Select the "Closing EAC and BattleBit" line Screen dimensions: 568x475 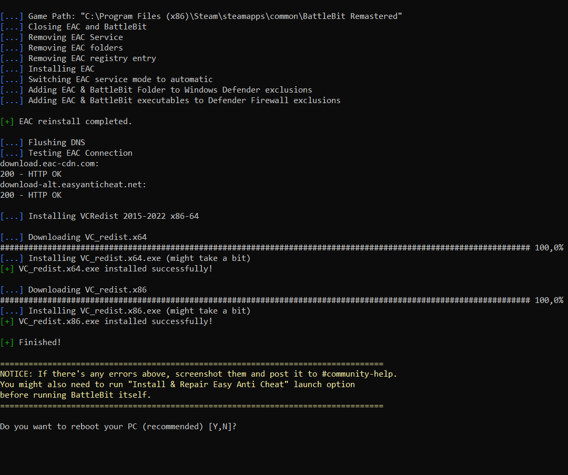coord(87,27)
